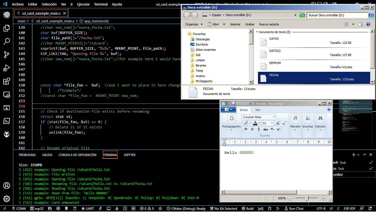This screenshot has height=212, width=376.
Task: Open the Explorer view in VS Code activity bar
Action: tap(7, 28)
